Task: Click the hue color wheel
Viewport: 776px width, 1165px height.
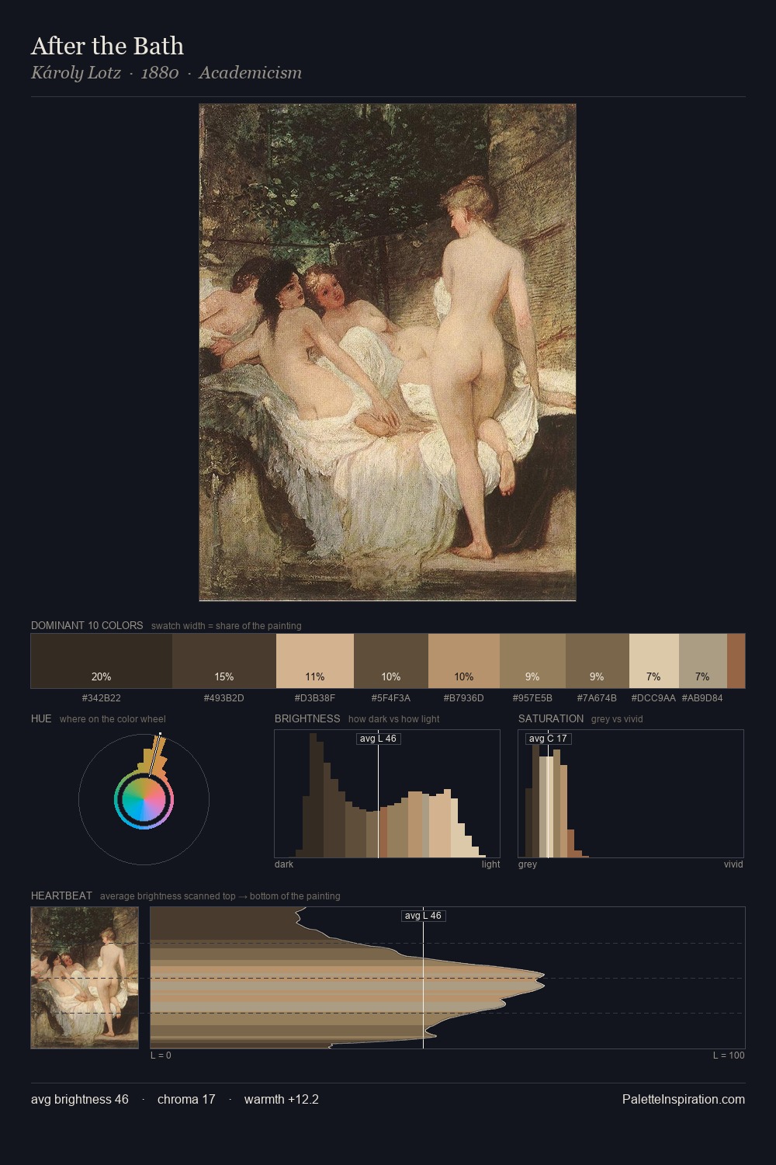Action: 144,799
